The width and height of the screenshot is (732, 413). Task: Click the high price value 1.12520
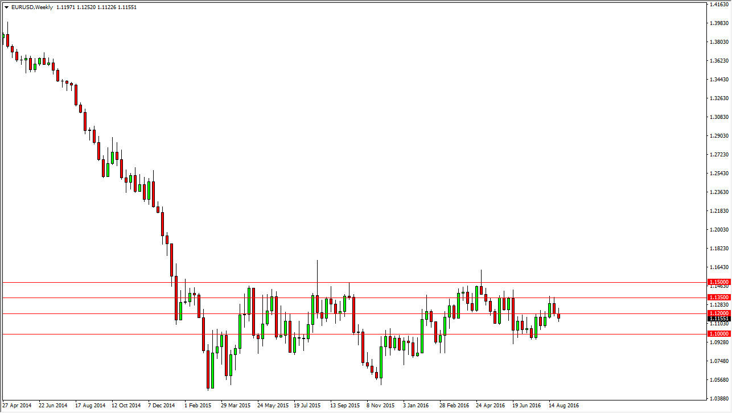click(x=87, y=7)
